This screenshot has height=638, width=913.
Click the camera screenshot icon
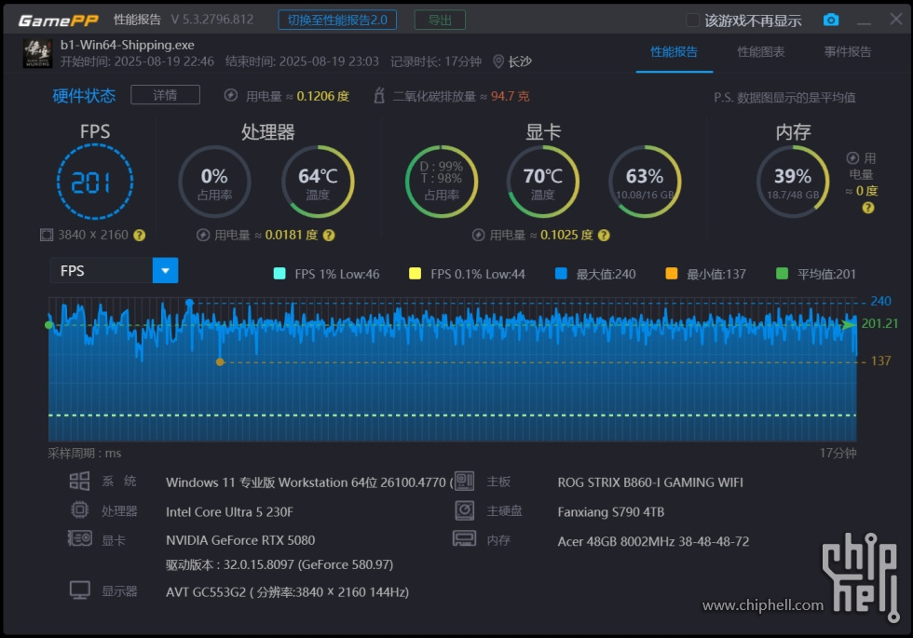coord(831,20)
